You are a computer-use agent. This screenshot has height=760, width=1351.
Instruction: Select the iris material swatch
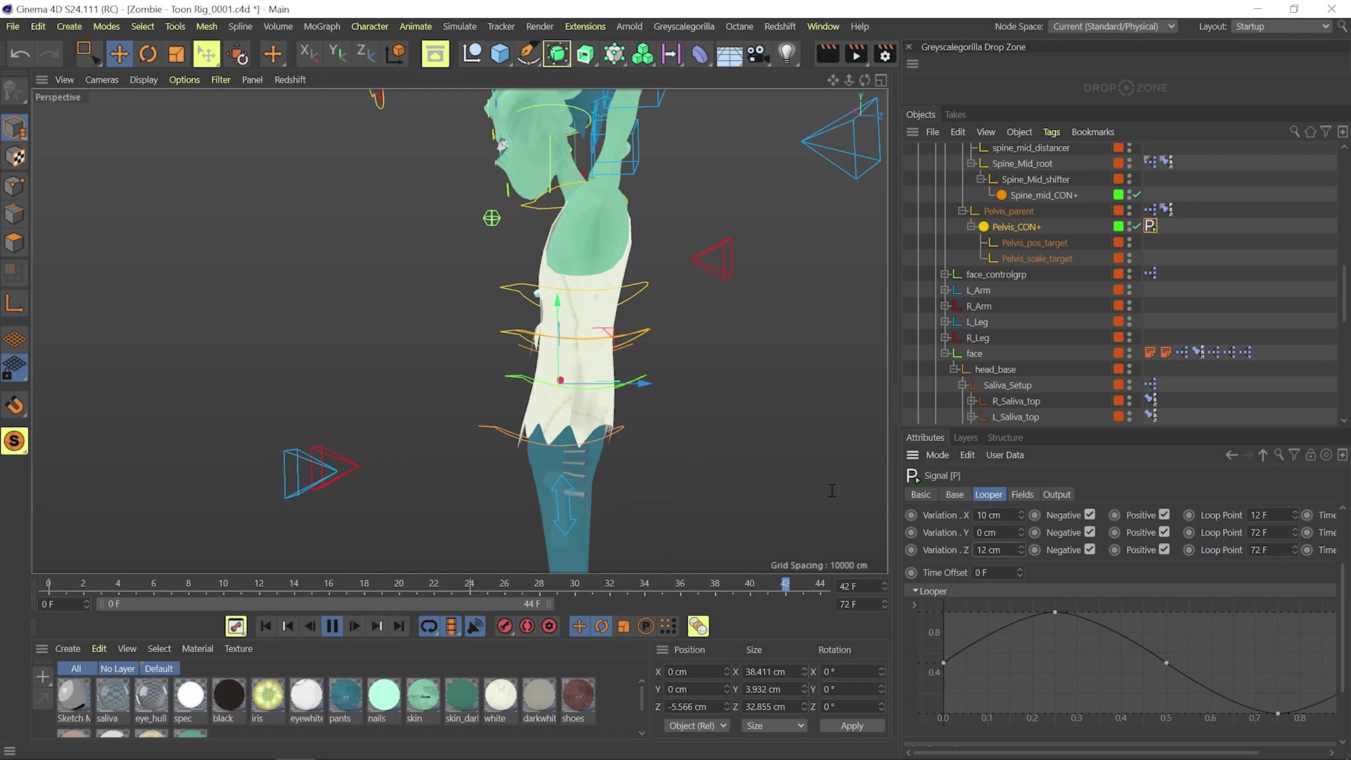(x=267, y=695)
